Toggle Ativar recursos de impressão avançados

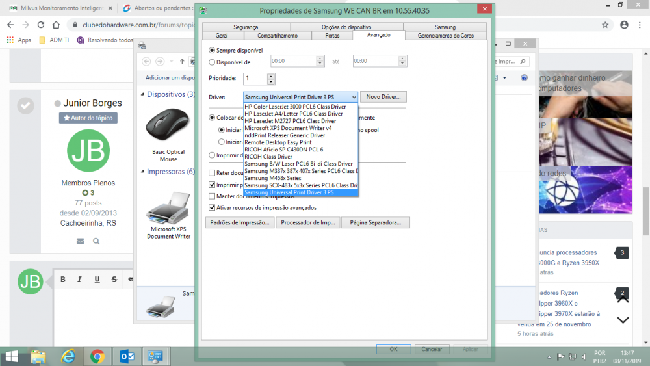tap(212, 207)
